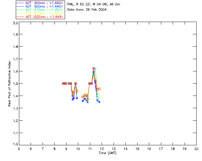Click the 1.4 y-axis tick label
Screen dimensions: 202x161
(15, 96)
